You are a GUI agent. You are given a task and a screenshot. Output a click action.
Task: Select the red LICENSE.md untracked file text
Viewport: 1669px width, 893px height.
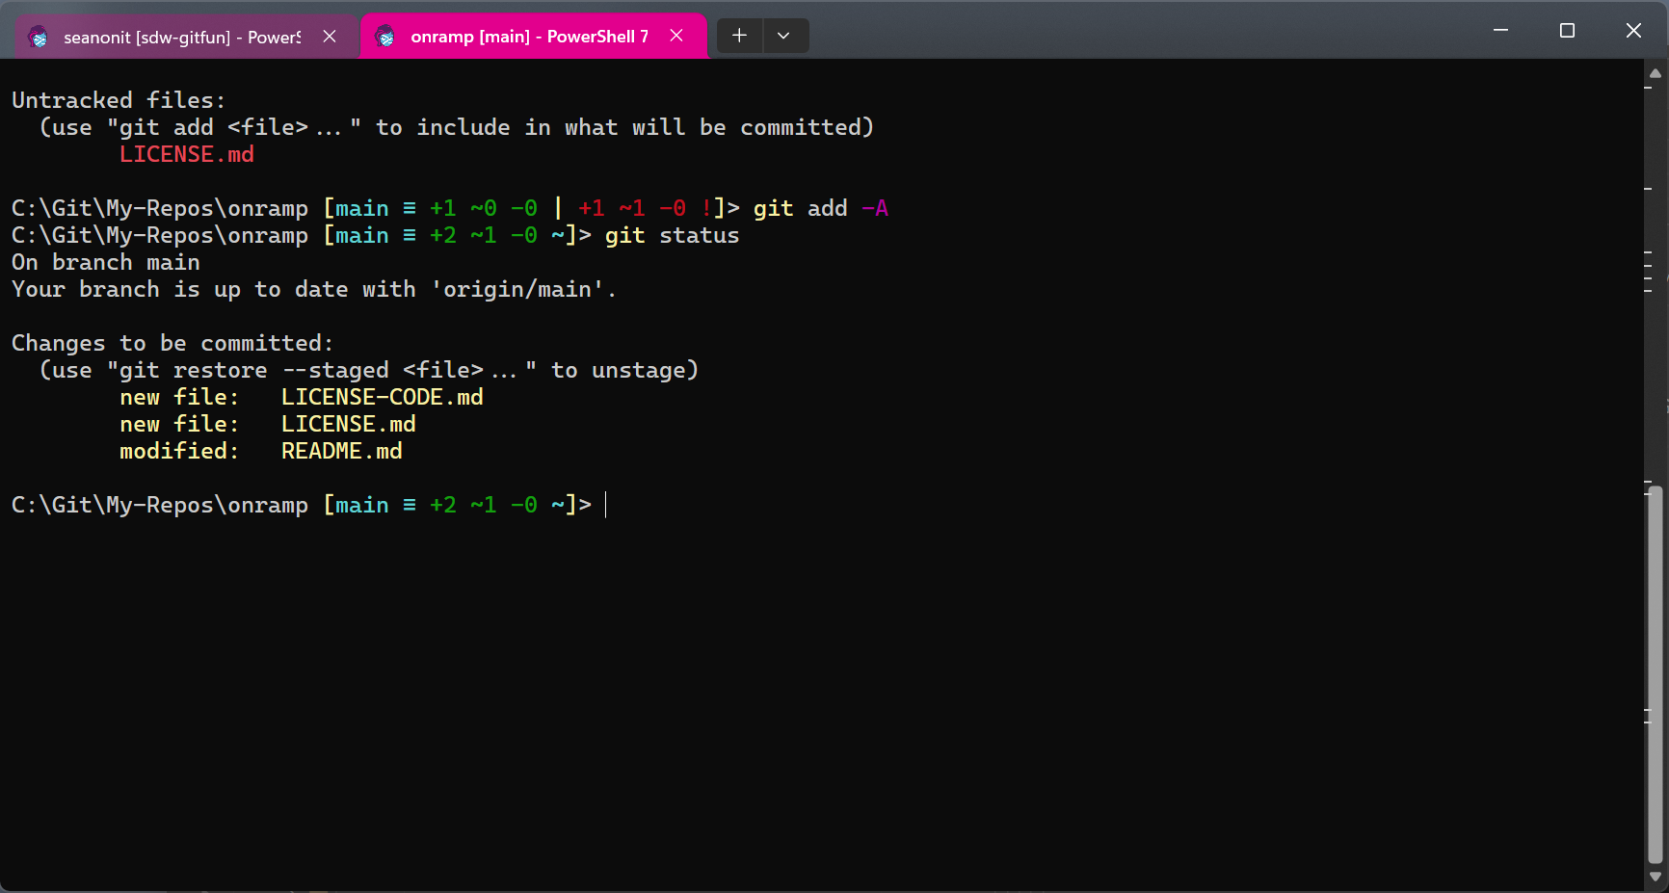pos(187,153)
